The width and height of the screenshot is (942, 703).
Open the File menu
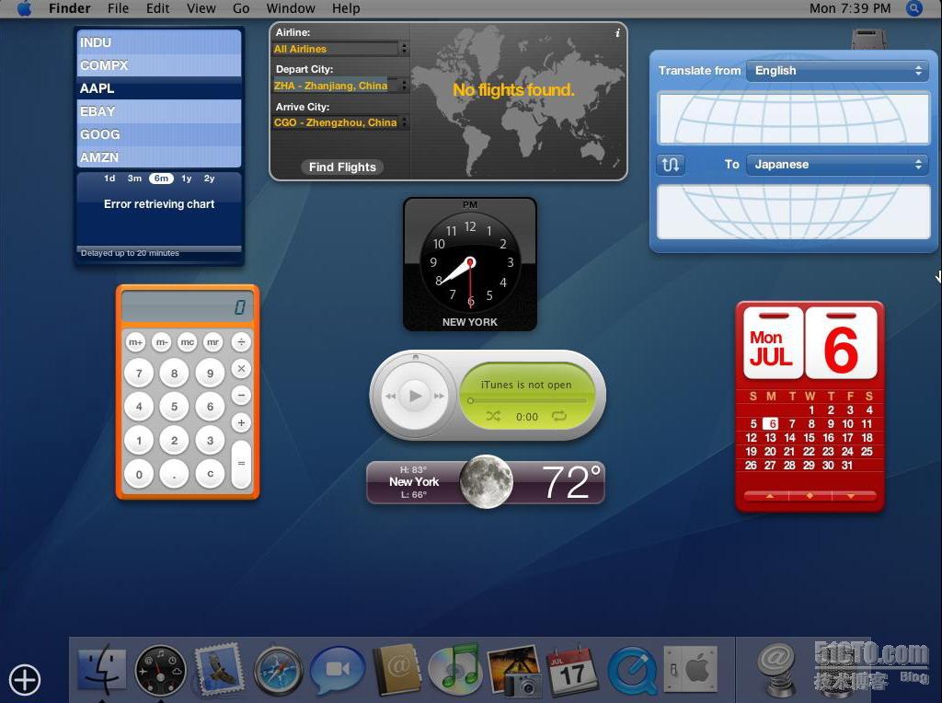click(x=118, y=8)
